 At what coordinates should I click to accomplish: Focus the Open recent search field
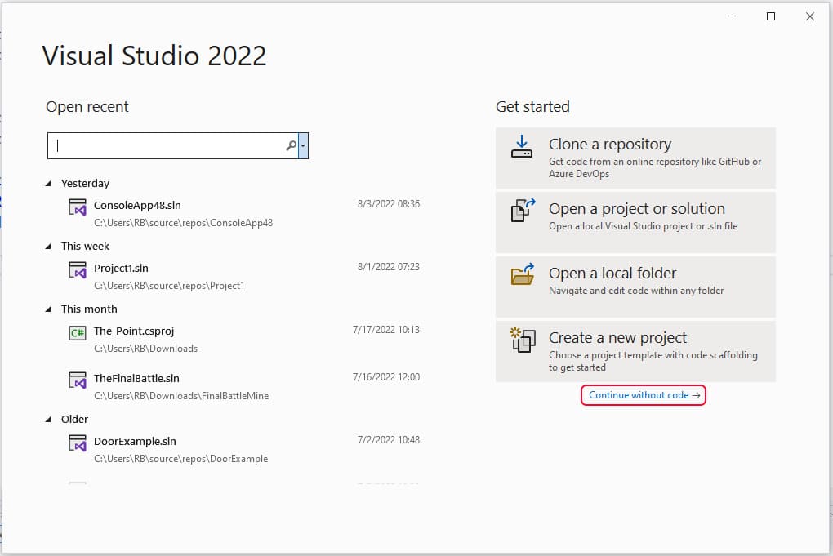click(x=167, y=146)
